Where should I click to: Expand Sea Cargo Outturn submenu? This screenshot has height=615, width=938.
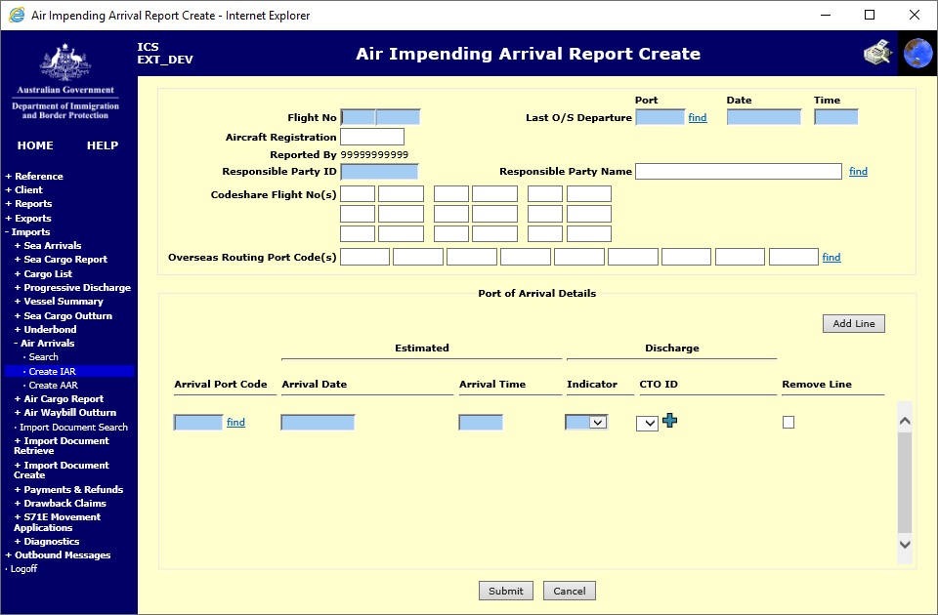click(x=64, y=315)
